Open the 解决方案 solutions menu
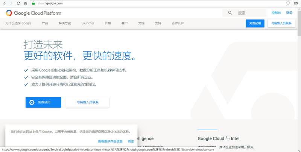The image size is (301, 152). tap(65, 23)
